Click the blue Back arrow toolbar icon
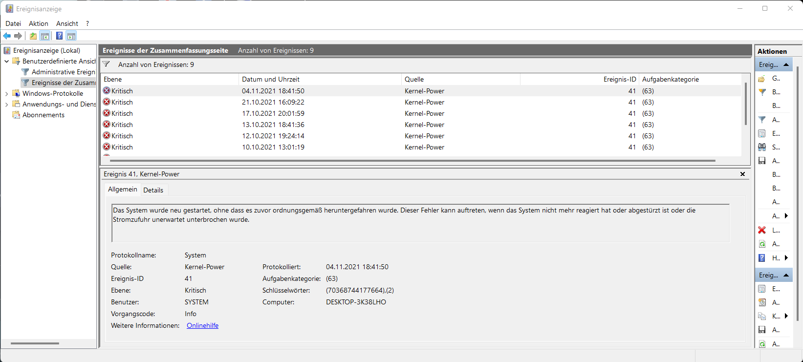Viewport: 803px width, 362px height. point(7,36)
